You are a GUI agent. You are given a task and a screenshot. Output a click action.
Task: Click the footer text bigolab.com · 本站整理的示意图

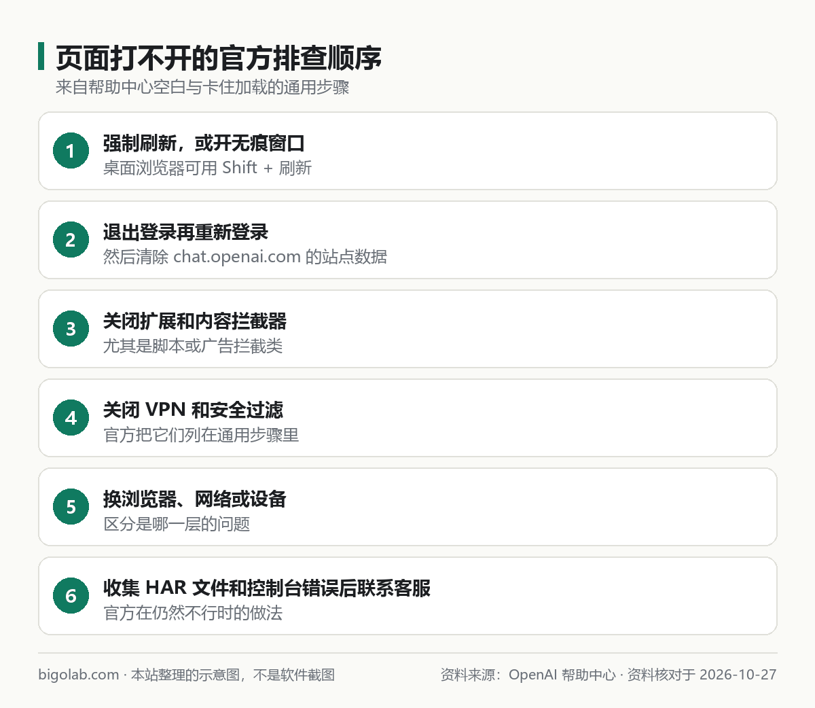coord(138,675)
